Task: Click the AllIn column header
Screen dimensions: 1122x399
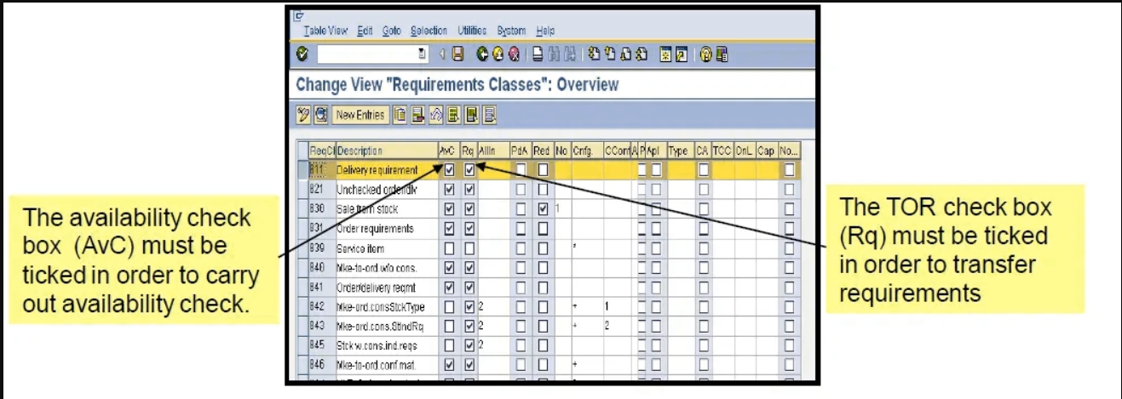Action: point(492,151)
